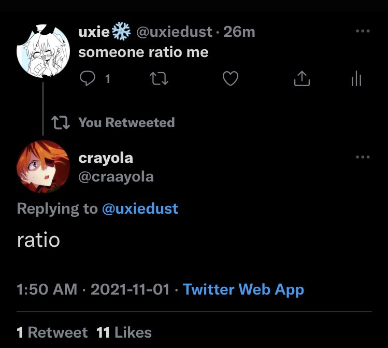Click the "You Retweeted" label

point(126,122)
